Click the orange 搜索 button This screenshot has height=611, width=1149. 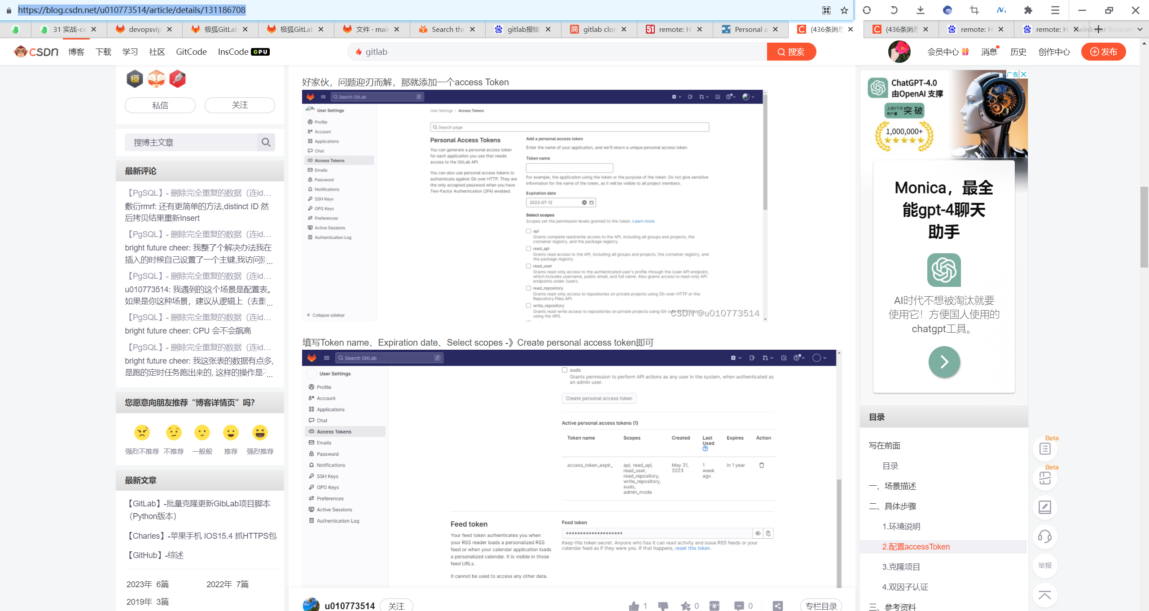click(791, 52)
